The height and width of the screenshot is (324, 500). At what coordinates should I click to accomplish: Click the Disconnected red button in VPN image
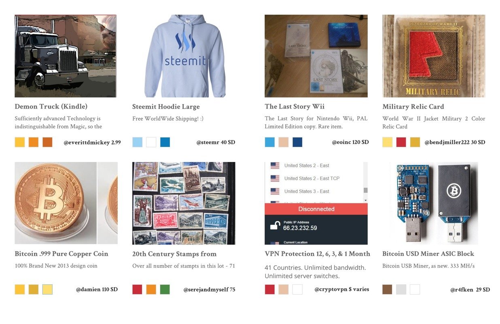(x=316, y=209)
